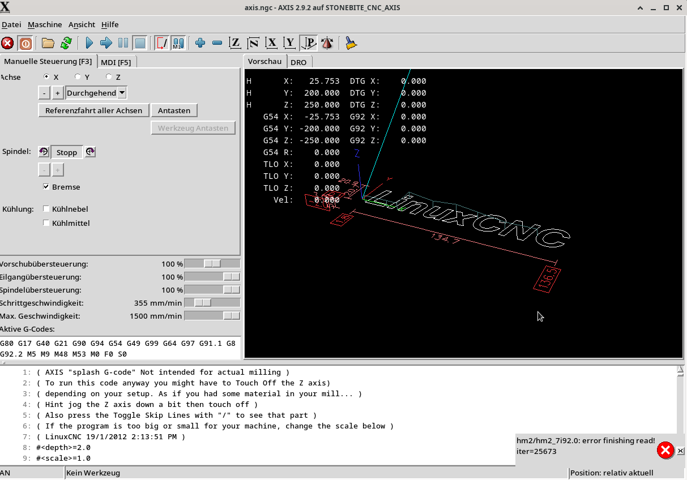Image resolution: width=687 pixels, height=480 pixels.
Task: Select the Z axis radio button
Action: click(x=109, y=77)
